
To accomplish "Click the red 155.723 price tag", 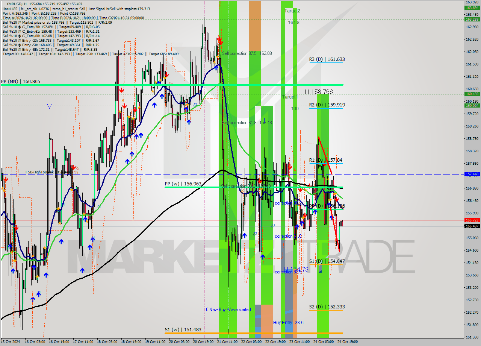I will click(x=472, y=220).
